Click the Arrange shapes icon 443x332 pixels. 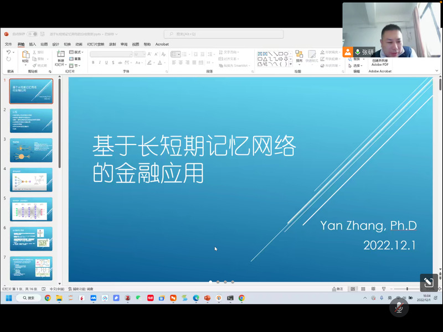(299, 55)
